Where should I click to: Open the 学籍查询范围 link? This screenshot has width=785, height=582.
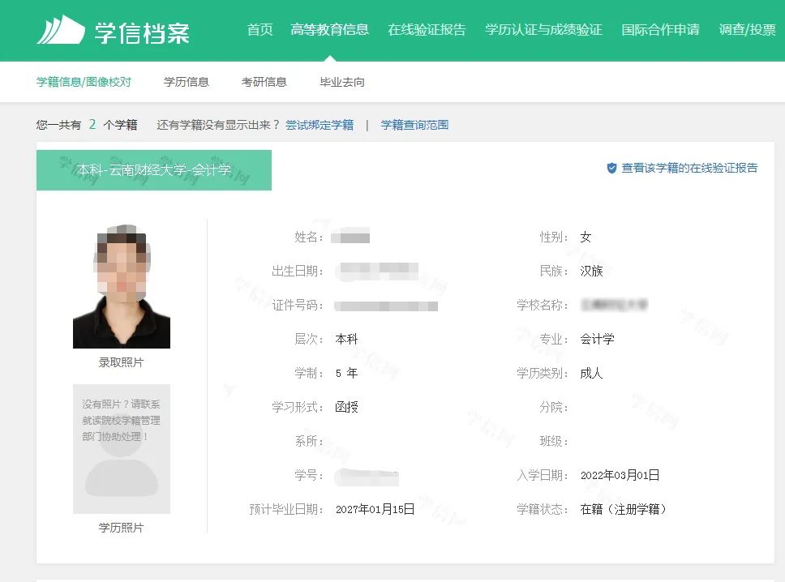[414, 125]
